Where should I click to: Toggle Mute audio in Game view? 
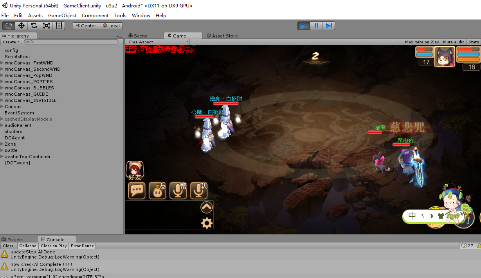coord(454,42)
